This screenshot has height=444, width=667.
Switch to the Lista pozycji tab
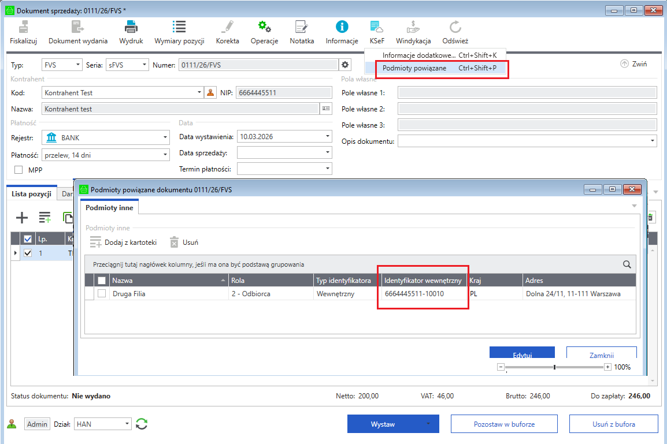click(x=32, y=194)
